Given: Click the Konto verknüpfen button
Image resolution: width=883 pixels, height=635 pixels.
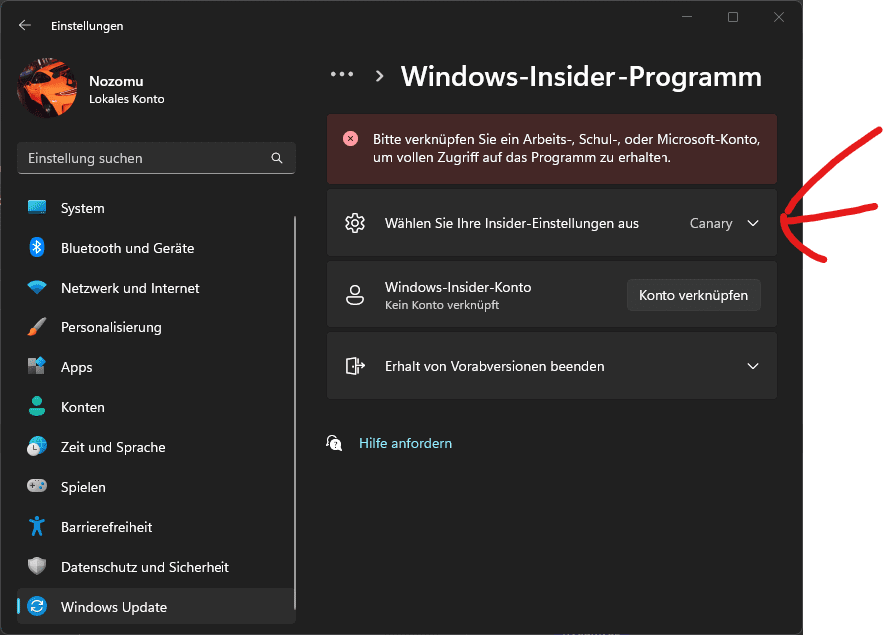Looking at the screenshot, I should pos(693,295).
